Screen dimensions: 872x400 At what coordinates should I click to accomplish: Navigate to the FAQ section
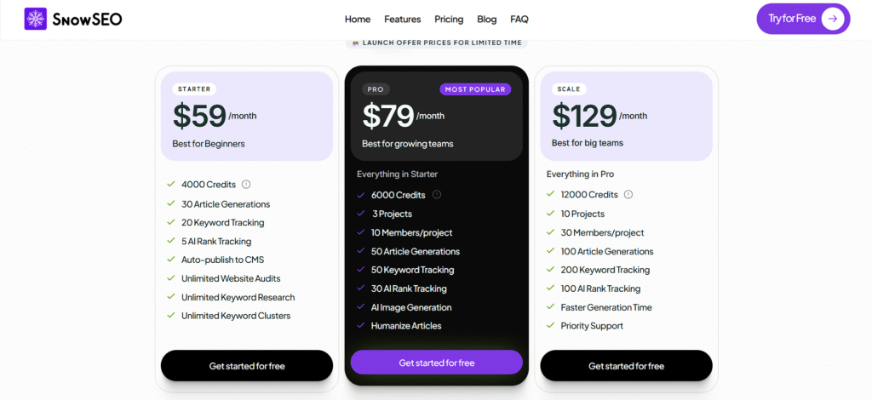519,20
